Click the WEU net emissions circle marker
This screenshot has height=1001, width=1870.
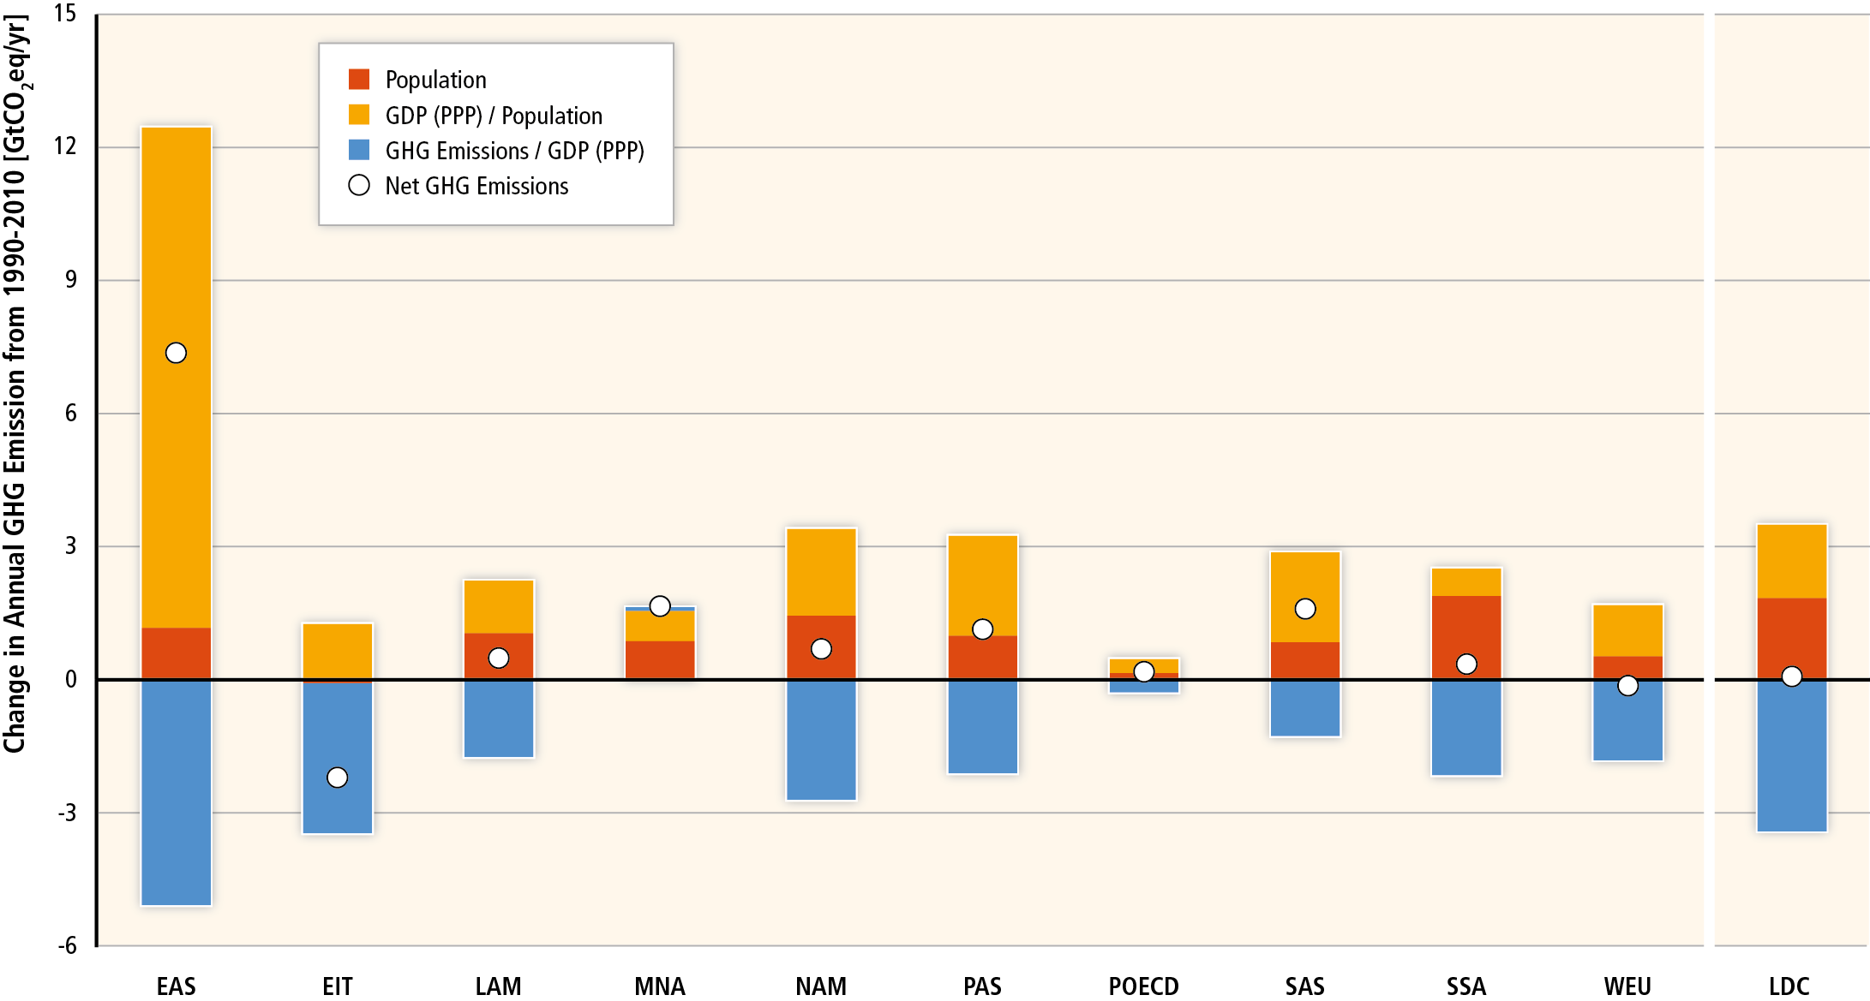coord(1627,686)
